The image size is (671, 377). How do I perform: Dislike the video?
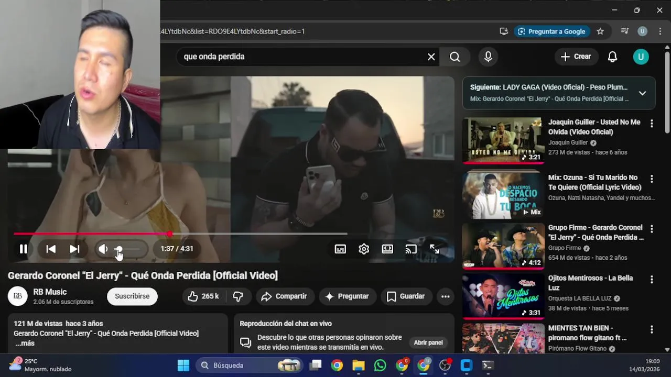tap(238, 296)
